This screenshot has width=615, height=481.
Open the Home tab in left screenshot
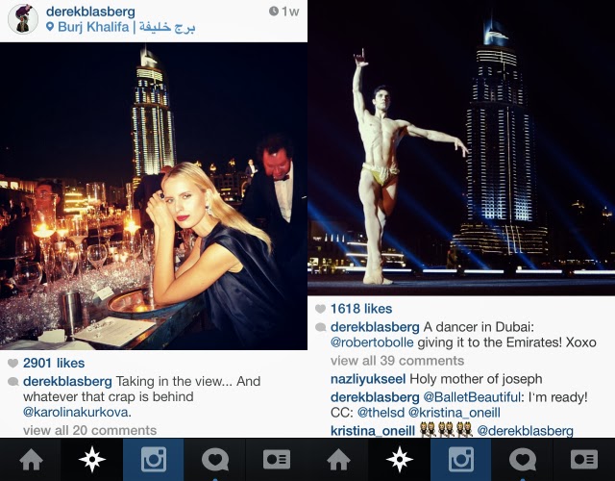31,460
